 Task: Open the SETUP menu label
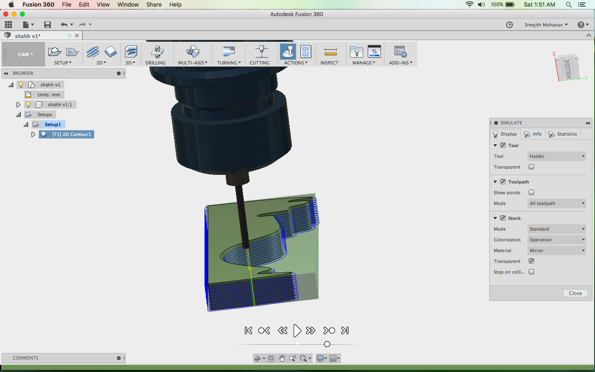pos(63,63)
